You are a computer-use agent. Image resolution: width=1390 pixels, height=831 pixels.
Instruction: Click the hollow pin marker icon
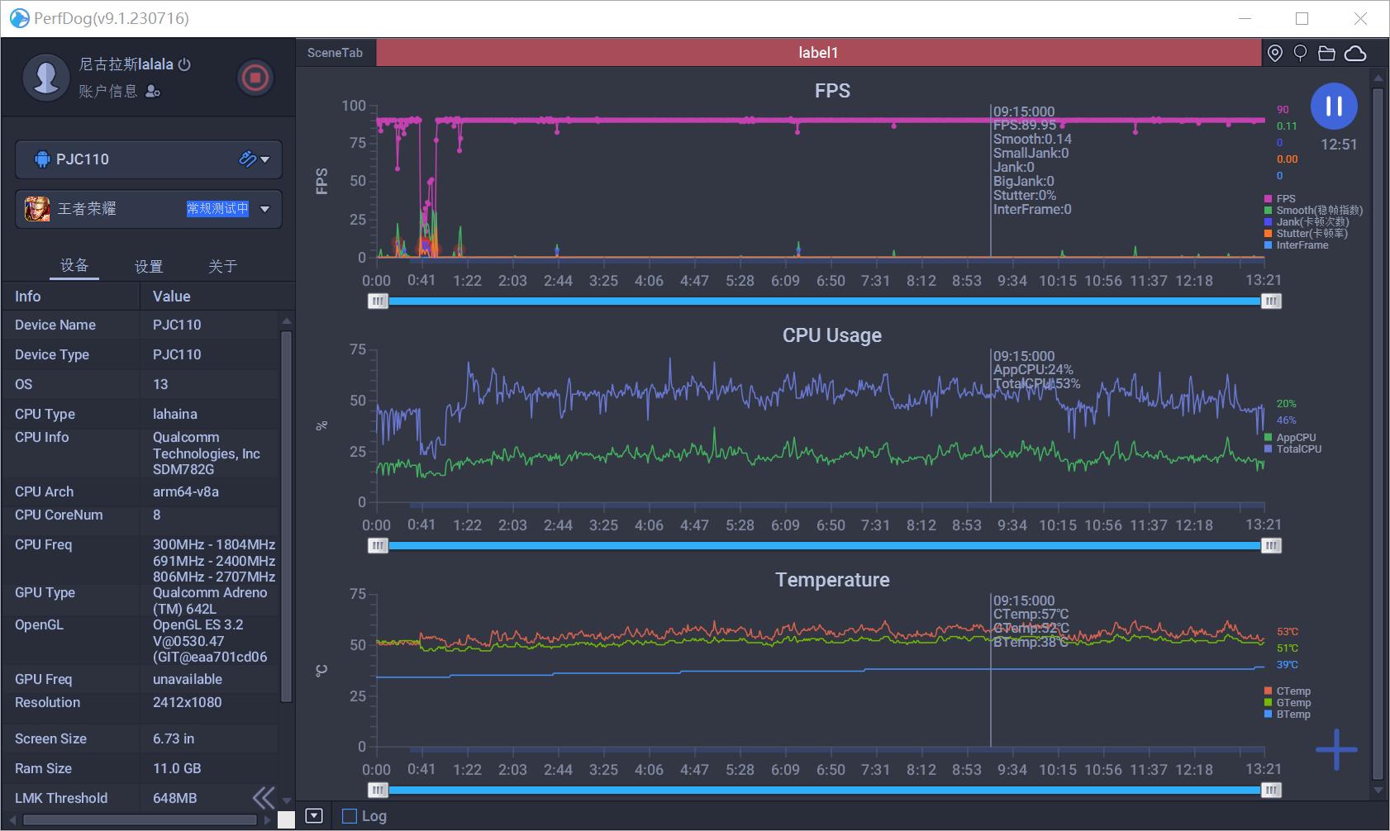pyautogui.click(x=1300, y=53)
